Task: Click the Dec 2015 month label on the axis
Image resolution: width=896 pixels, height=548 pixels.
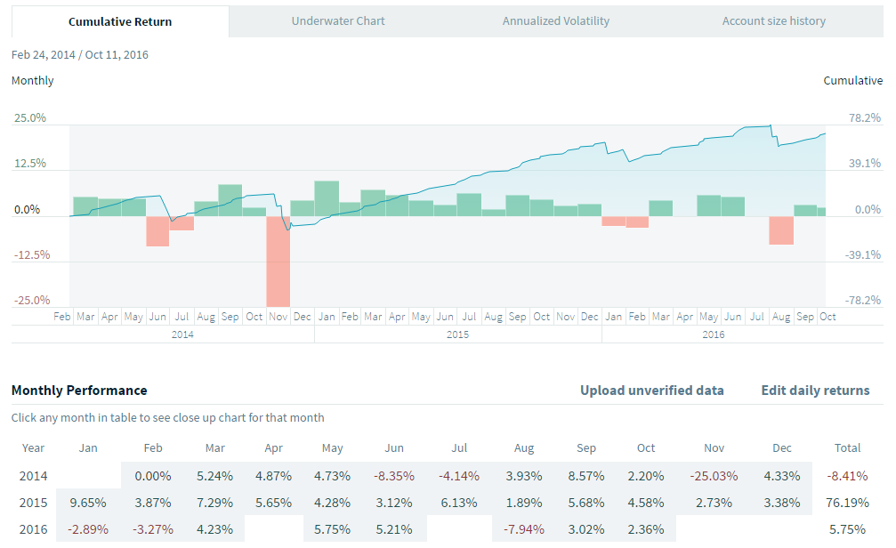Action: tap(590, 317)
